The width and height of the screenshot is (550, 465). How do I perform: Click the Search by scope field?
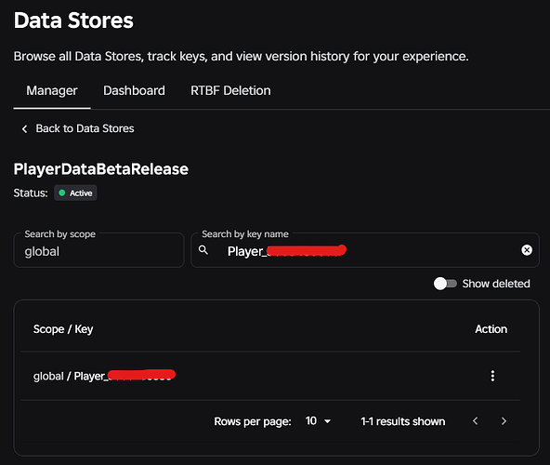[x=98, y=250]
